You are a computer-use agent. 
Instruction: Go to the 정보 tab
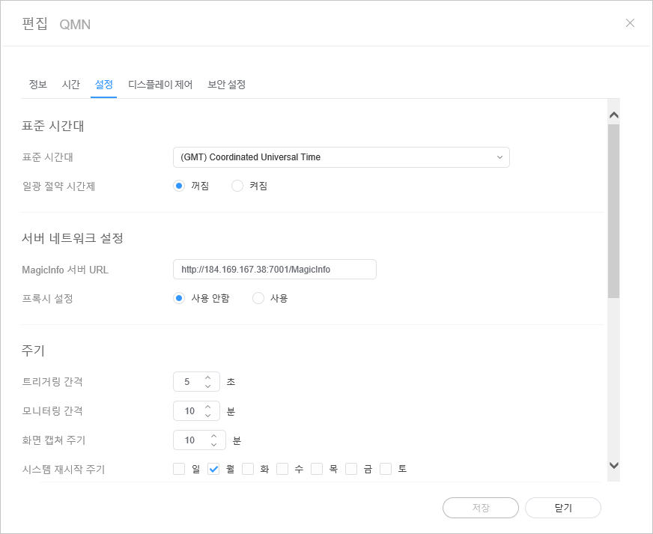coord(37,85)
